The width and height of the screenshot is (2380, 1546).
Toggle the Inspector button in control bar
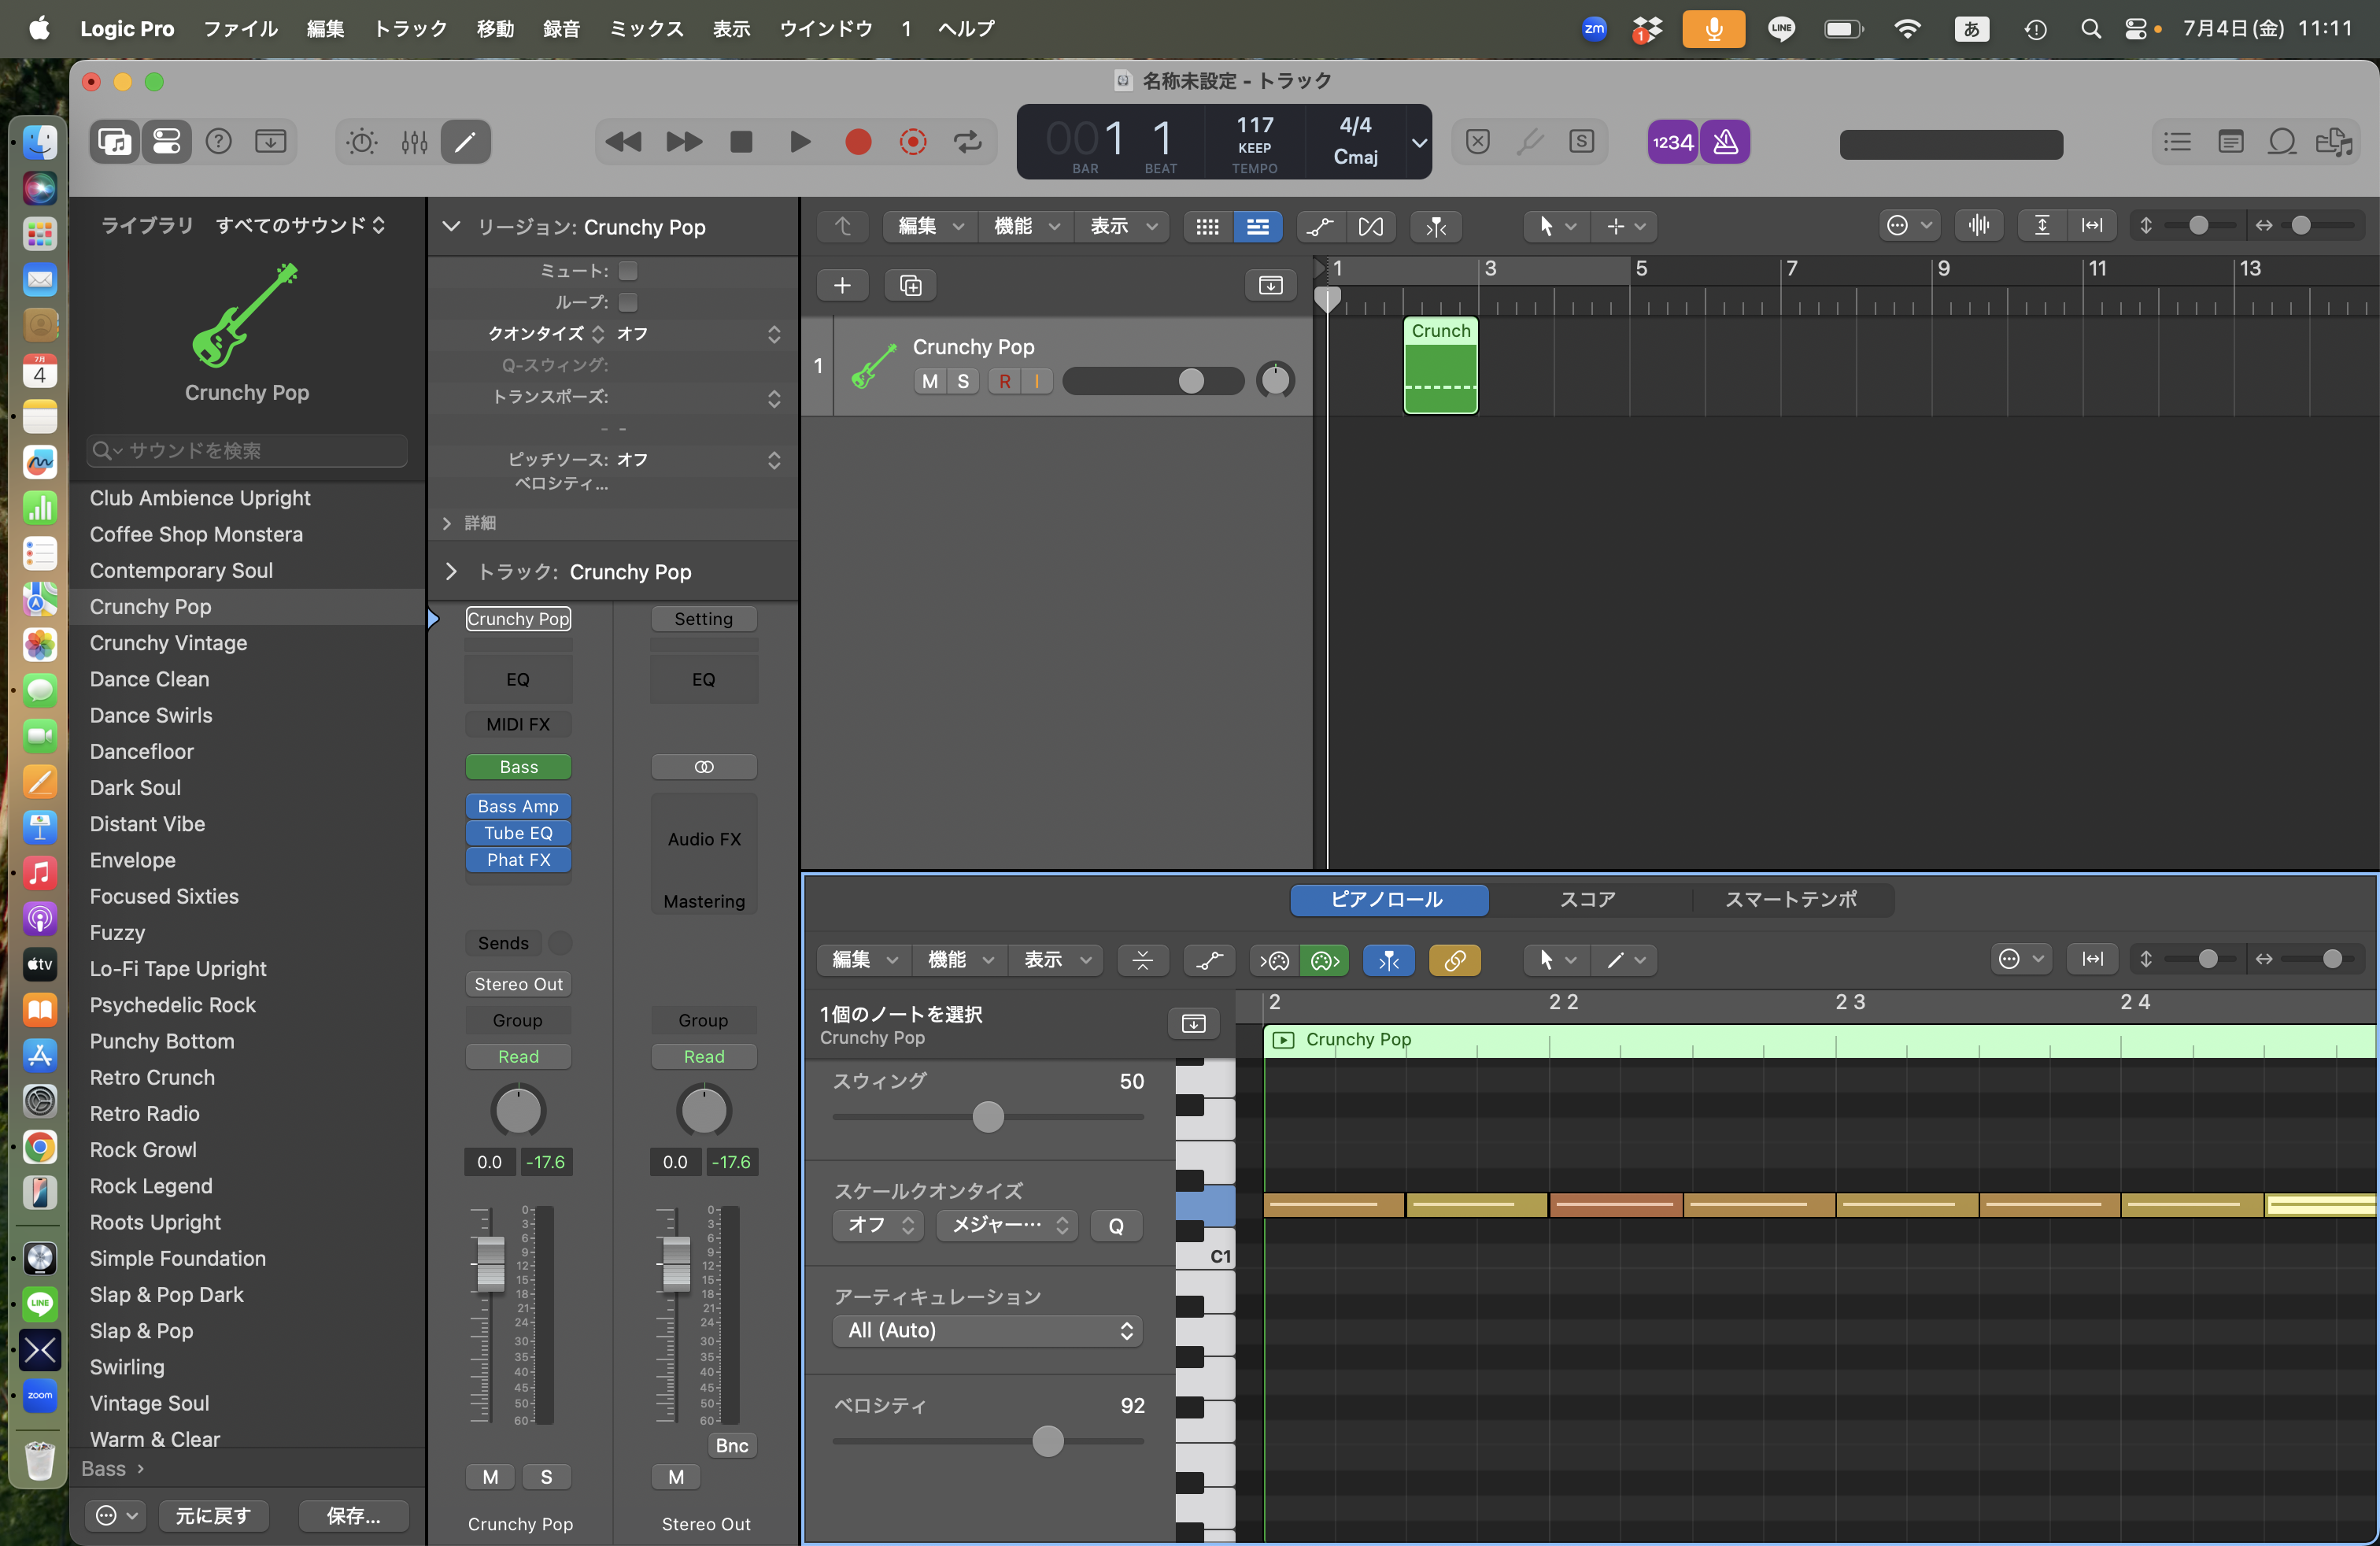pyautogui.click(x=166, y=141)
